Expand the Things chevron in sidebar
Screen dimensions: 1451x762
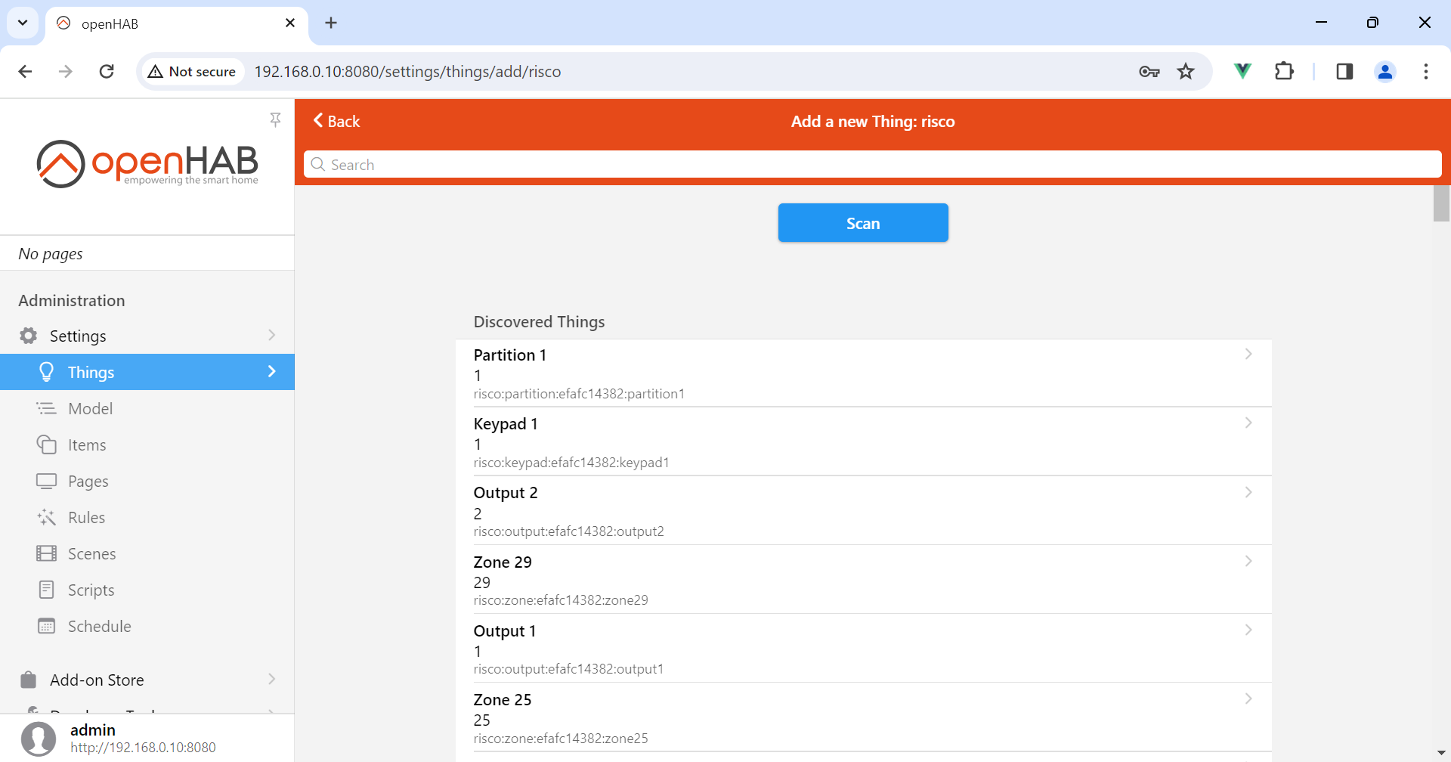(272, 371)
